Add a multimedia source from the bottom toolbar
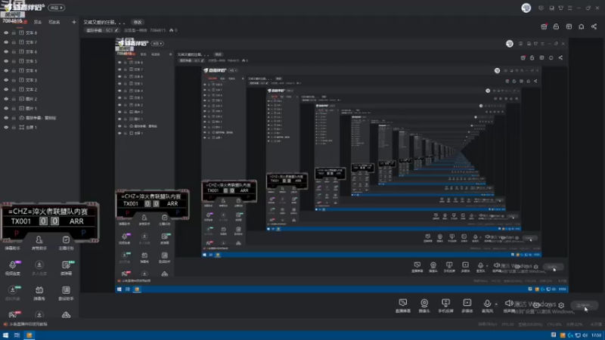The width and height of the screenshot is (605, 340). point(467,305)
